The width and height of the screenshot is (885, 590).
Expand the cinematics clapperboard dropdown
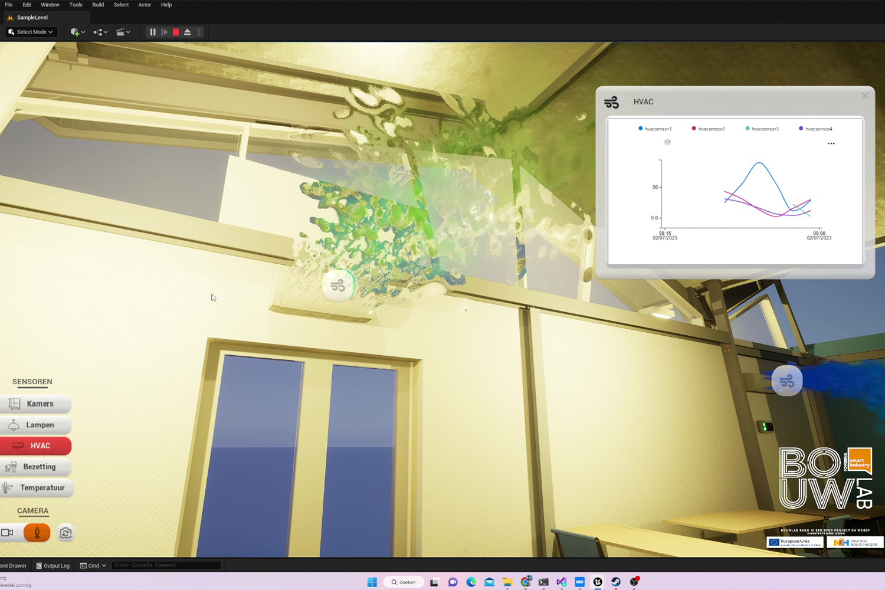123,32
